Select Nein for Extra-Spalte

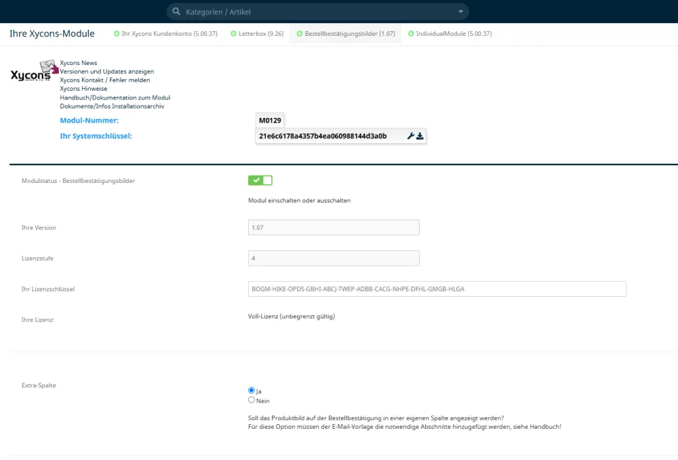[252, 400]
